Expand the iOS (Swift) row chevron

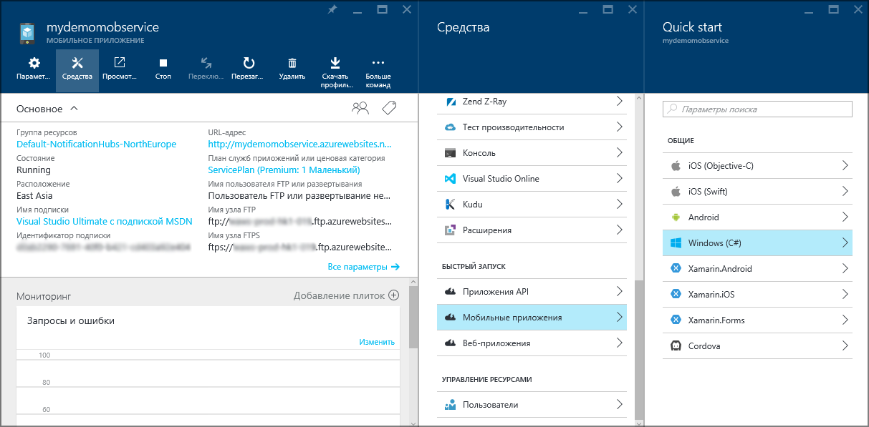[x=845, y=192]
